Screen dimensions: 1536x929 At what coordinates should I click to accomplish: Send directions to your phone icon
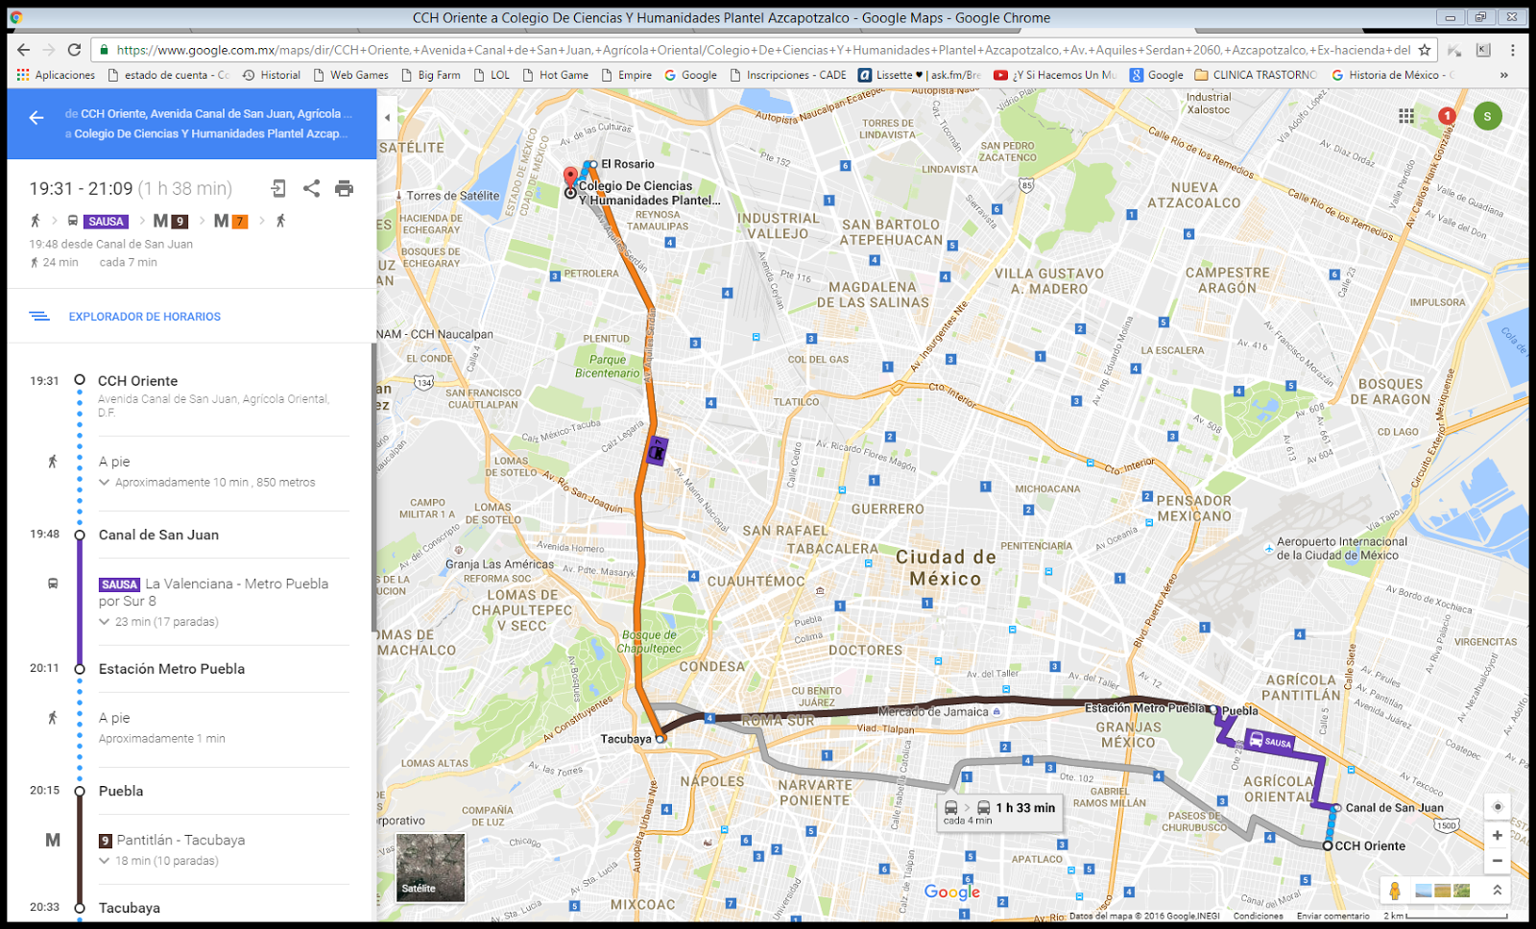click(x=280, y=189)
